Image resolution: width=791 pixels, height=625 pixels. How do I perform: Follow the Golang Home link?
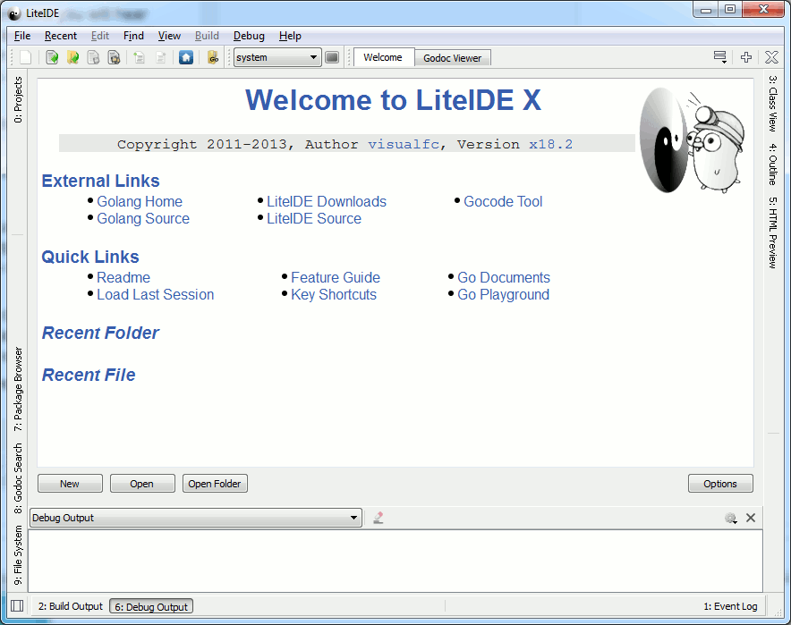click(140, 201)
